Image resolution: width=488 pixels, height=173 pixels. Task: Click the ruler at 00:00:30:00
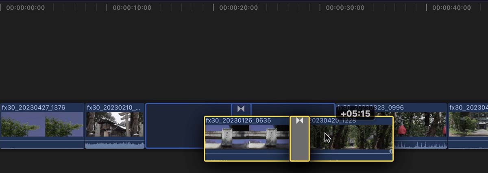click(x=345, y=8)
